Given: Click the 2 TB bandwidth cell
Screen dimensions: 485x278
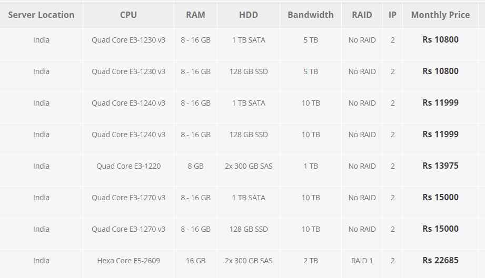Looking at the screenshot, I should coord(311,261).
